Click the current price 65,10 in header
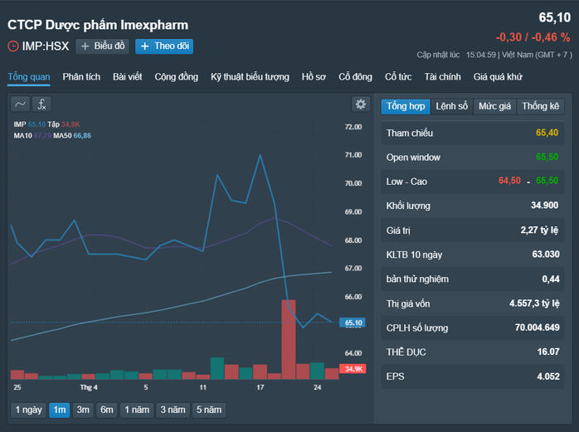 pyautogui.click(x=555, y=17)
